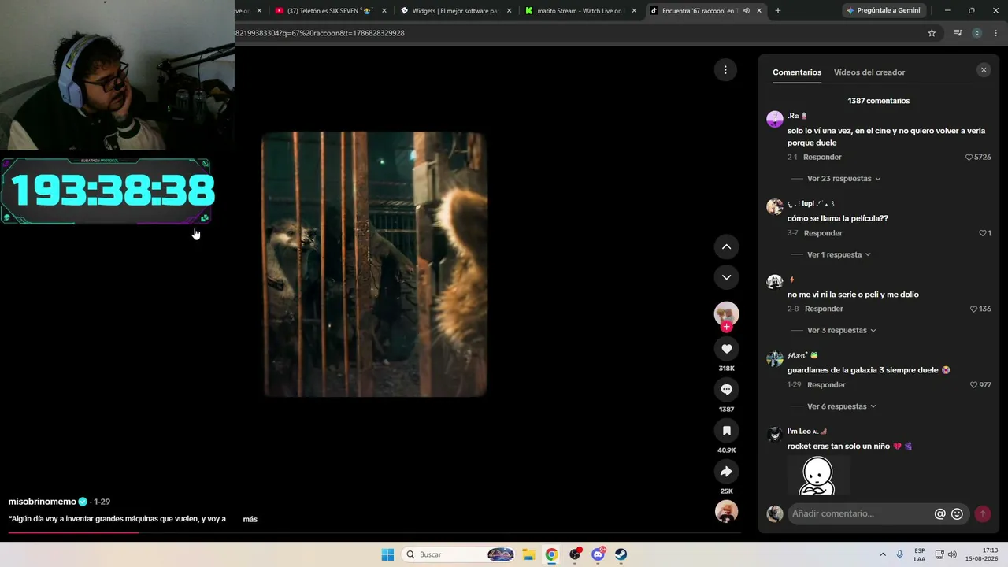
Task: Open the Windows Start menu
Action: coord(387,554)
